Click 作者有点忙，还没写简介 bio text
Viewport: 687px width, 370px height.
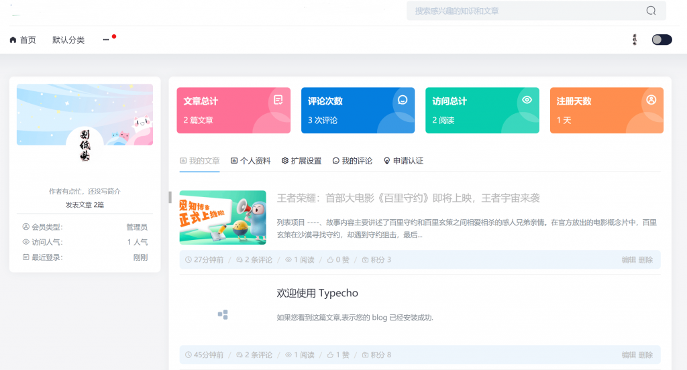85,191
